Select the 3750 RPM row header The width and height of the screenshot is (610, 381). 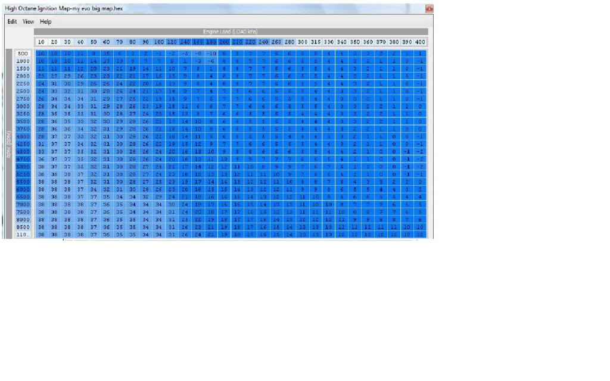click(x=23, y=129)
